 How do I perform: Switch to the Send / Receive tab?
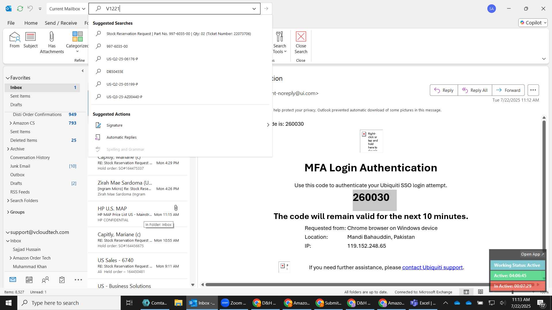61,23
